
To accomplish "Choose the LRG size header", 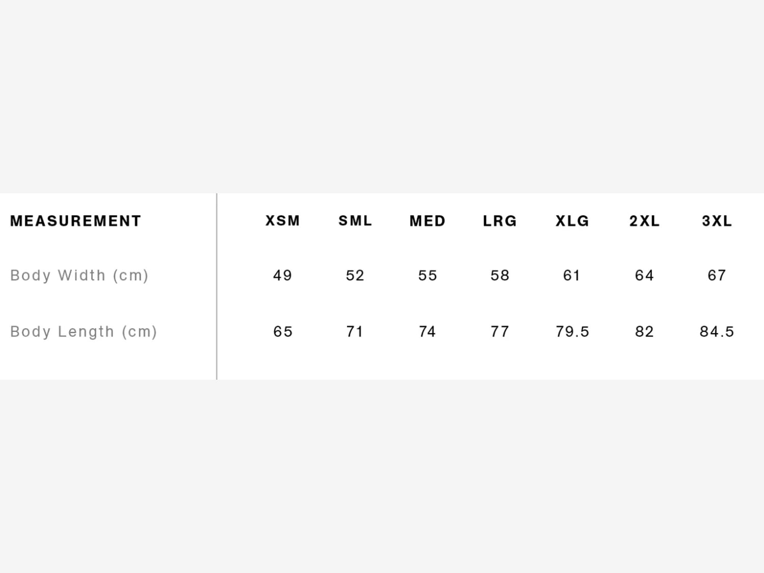I will pos(500,221).
